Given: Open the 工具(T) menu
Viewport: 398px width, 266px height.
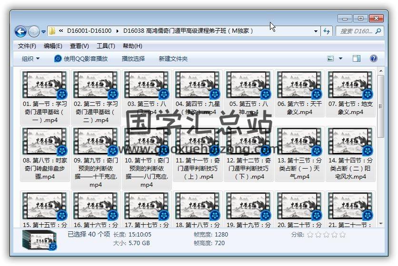Looking at the screenshot, I should click(106, 46).
